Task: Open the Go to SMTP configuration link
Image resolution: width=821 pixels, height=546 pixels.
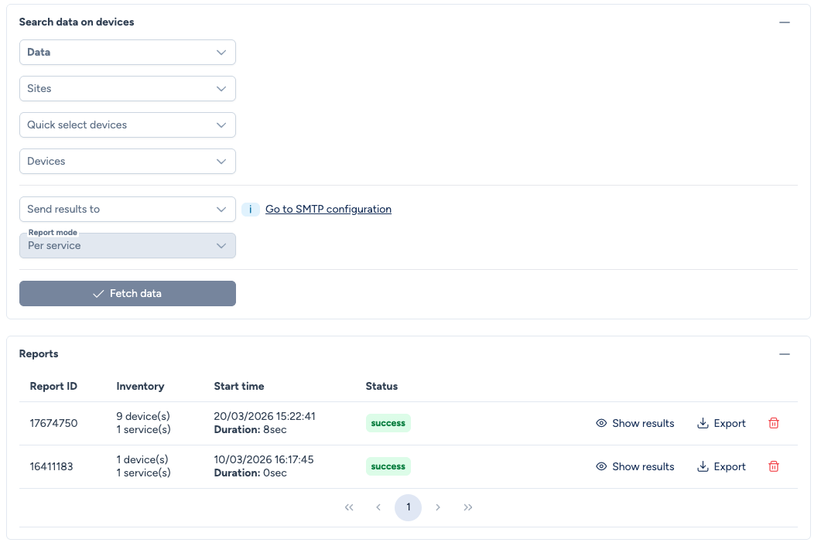Action: [x=328, y=210]
